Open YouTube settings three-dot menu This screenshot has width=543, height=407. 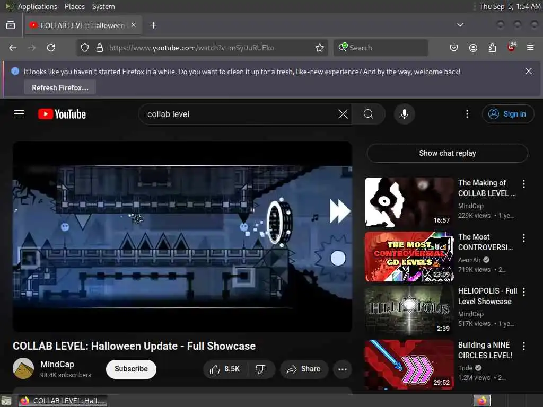[x=467, y=114]
